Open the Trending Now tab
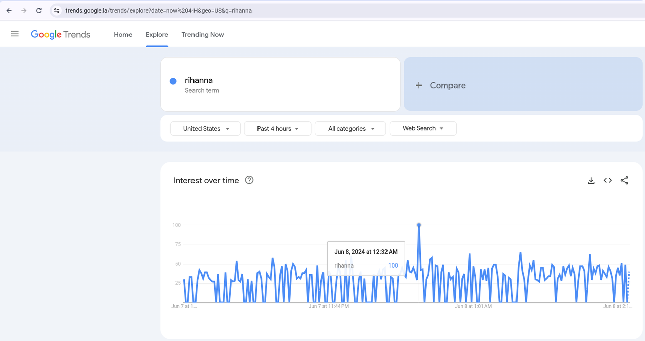645x341 pixels. (203, 34)
